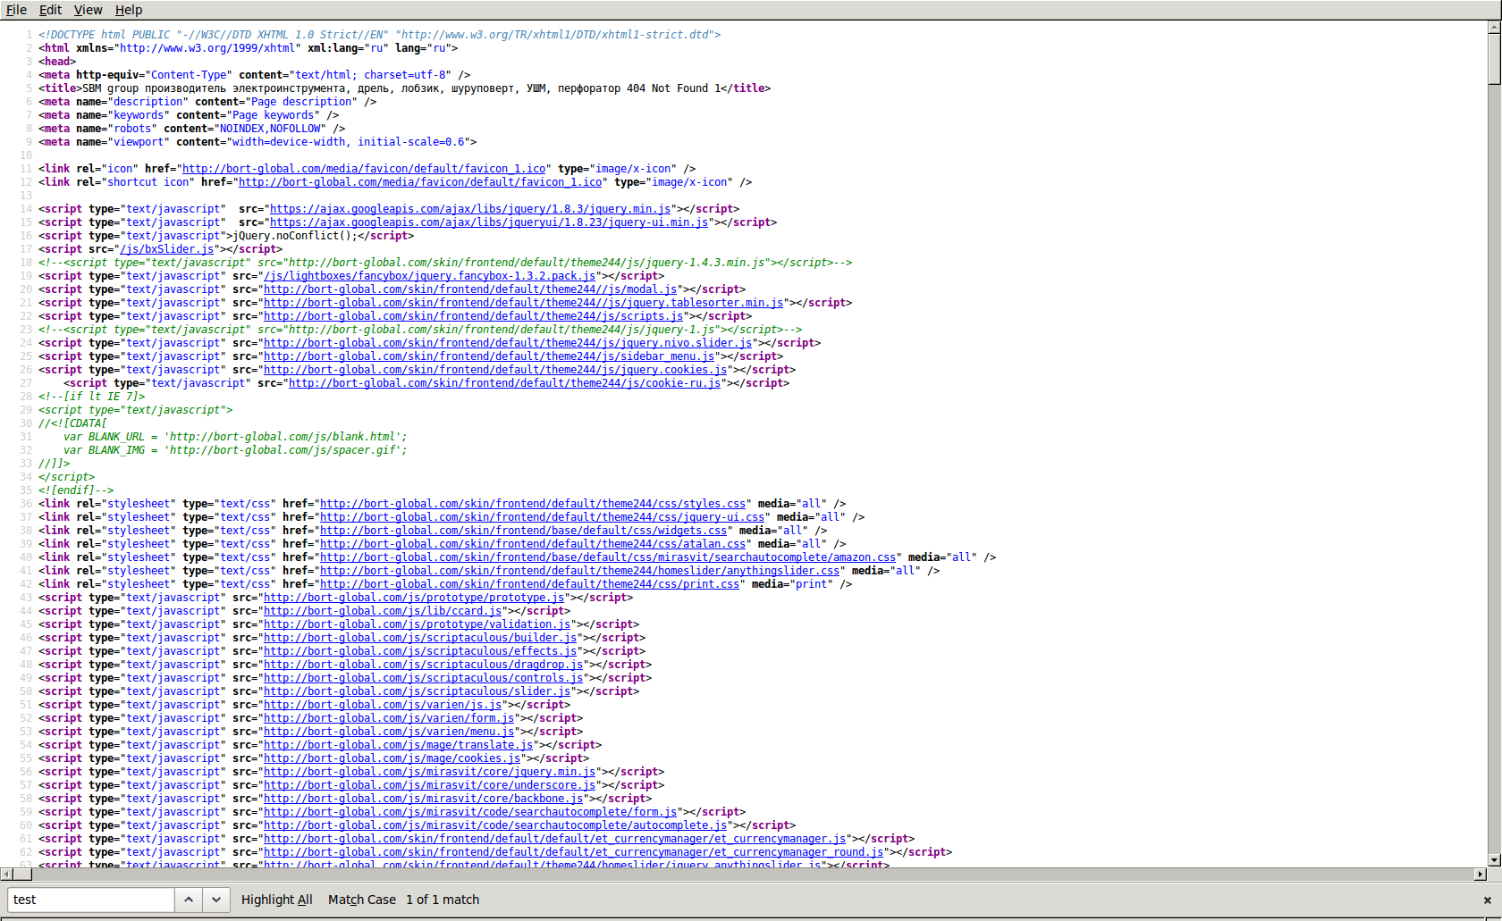Open the et_currencymanager_round.js link
Image resolution: width=1502 pixels, height=921 pixels.
(x=573, y=852)
